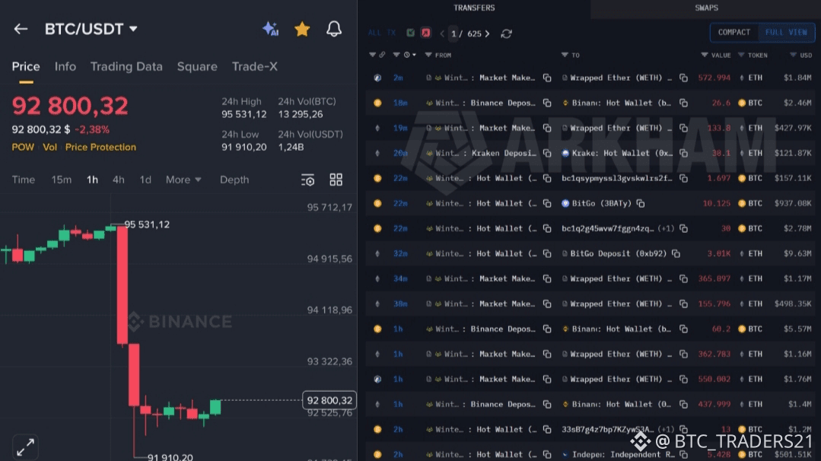
Task: Copy the sender address in the 19m row
Action: pos(547,129)
